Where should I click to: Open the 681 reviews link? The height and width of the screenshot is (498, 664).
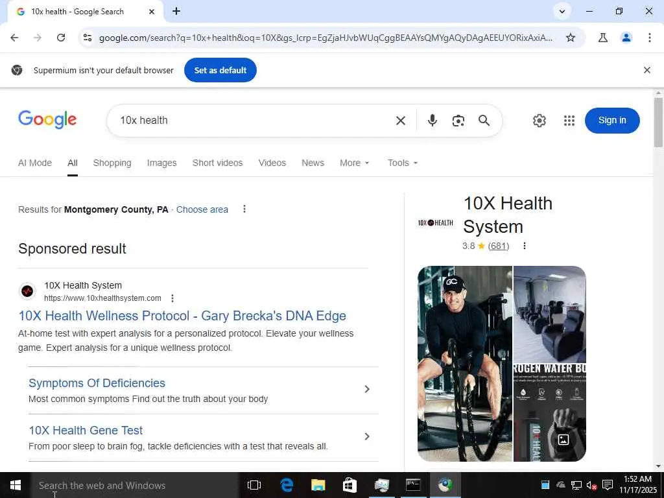[x=499, y=246]
